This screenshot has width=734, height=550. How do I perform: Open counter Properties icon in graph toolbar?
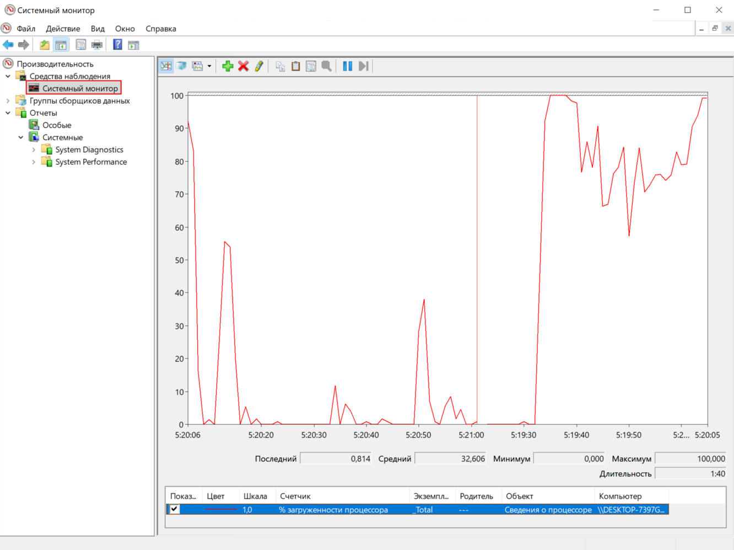(x=311, y=66)
